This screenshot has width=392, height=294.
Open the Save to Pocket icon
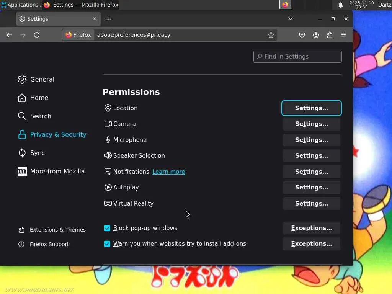pos(302,35)
